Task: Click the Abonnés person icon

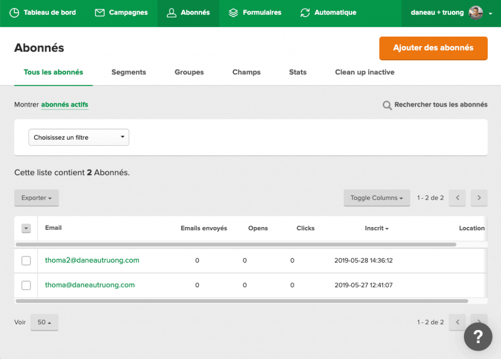Action: tap(171, 13)
